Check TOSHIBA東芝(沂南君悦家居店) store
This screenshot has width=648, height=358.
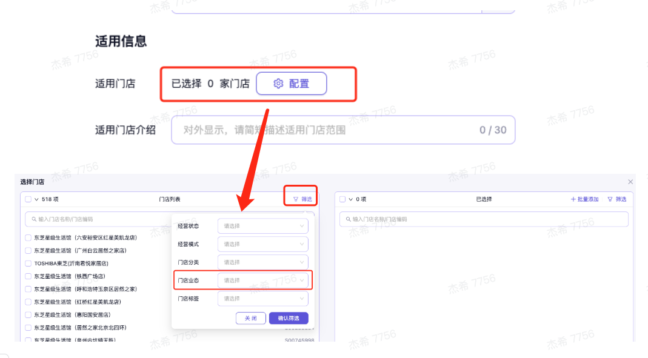(x=28, y=264)
